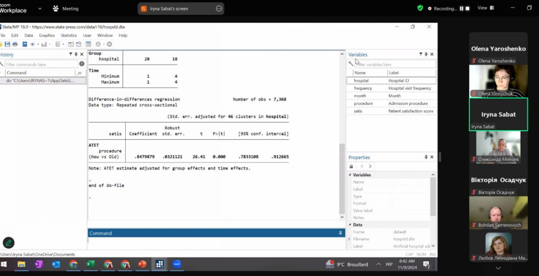539x276 pixels.
Task: Click the Save icon in Stata toolbar
Action: tap(7, 44)
